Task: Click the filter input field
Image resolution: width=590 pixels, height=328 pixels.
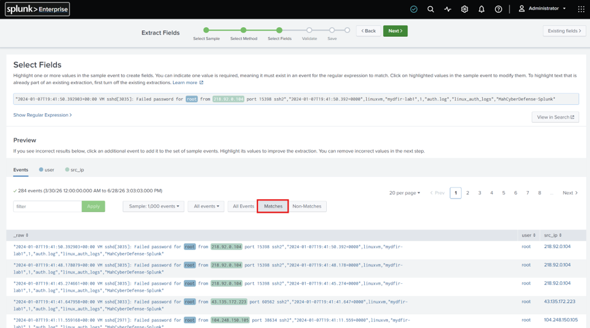Action: tap(47, 206)
